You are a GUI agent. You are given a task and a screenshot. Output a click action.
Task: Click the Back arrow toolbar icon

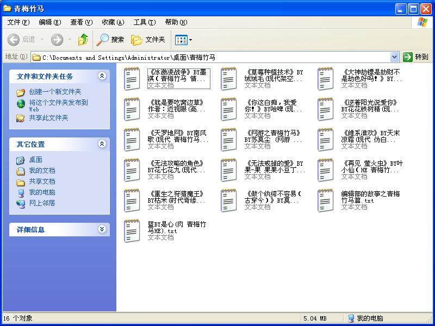click(14, 40)
